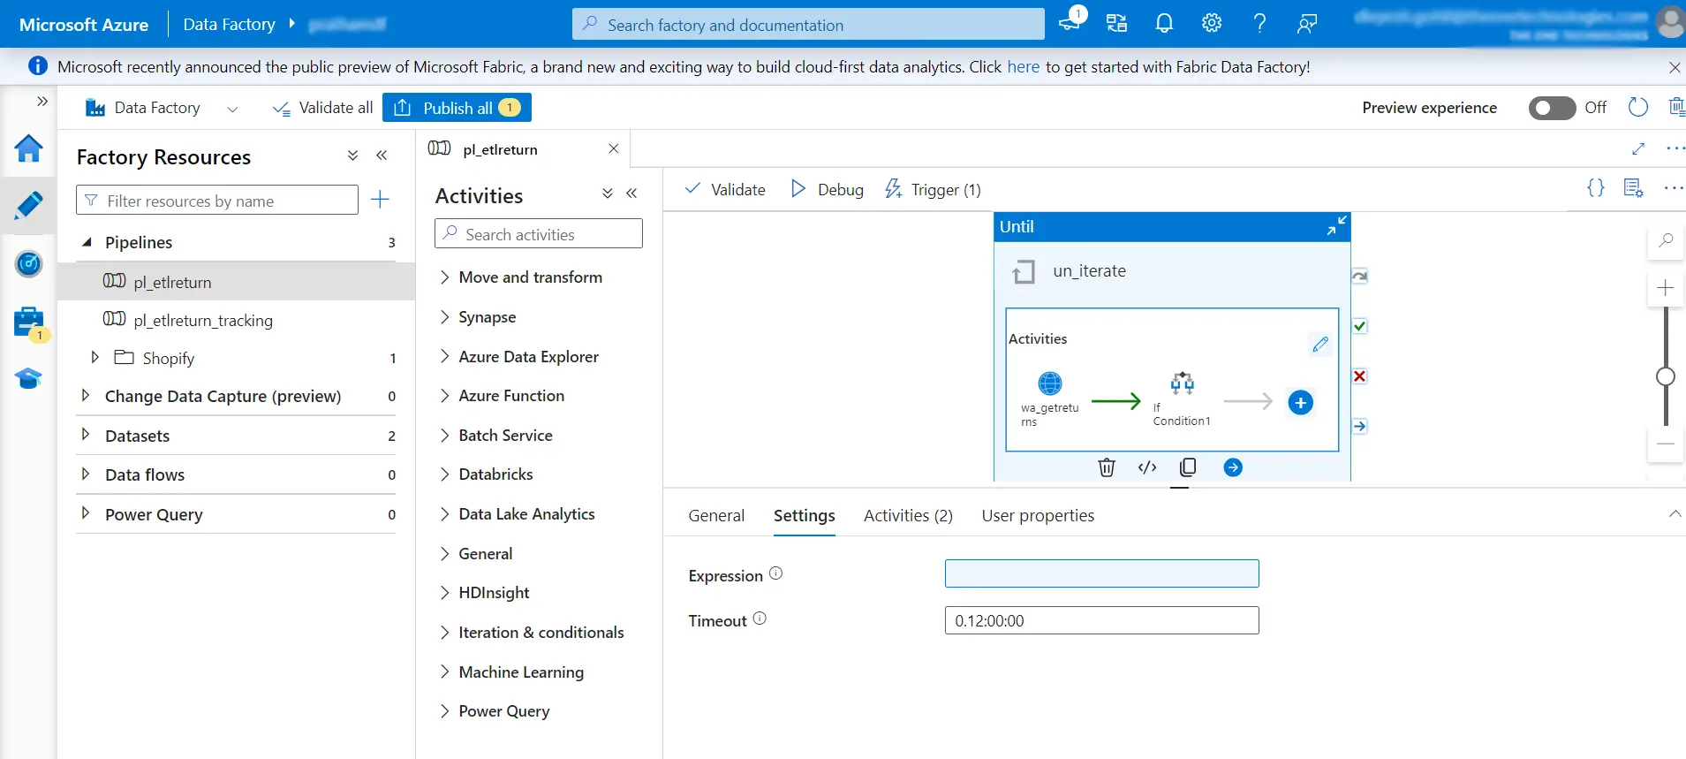Open pipeline properties icon

point(1633,187)
